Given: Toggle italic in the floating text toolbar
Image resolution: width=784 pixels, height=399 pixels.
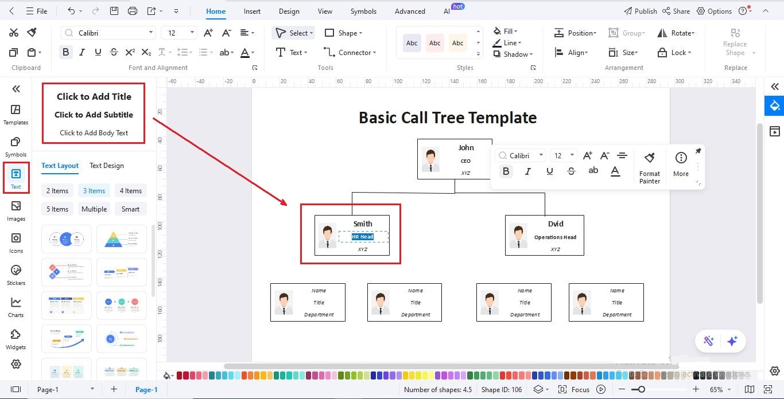Looking at the screenshot, I should click(527, 171).
